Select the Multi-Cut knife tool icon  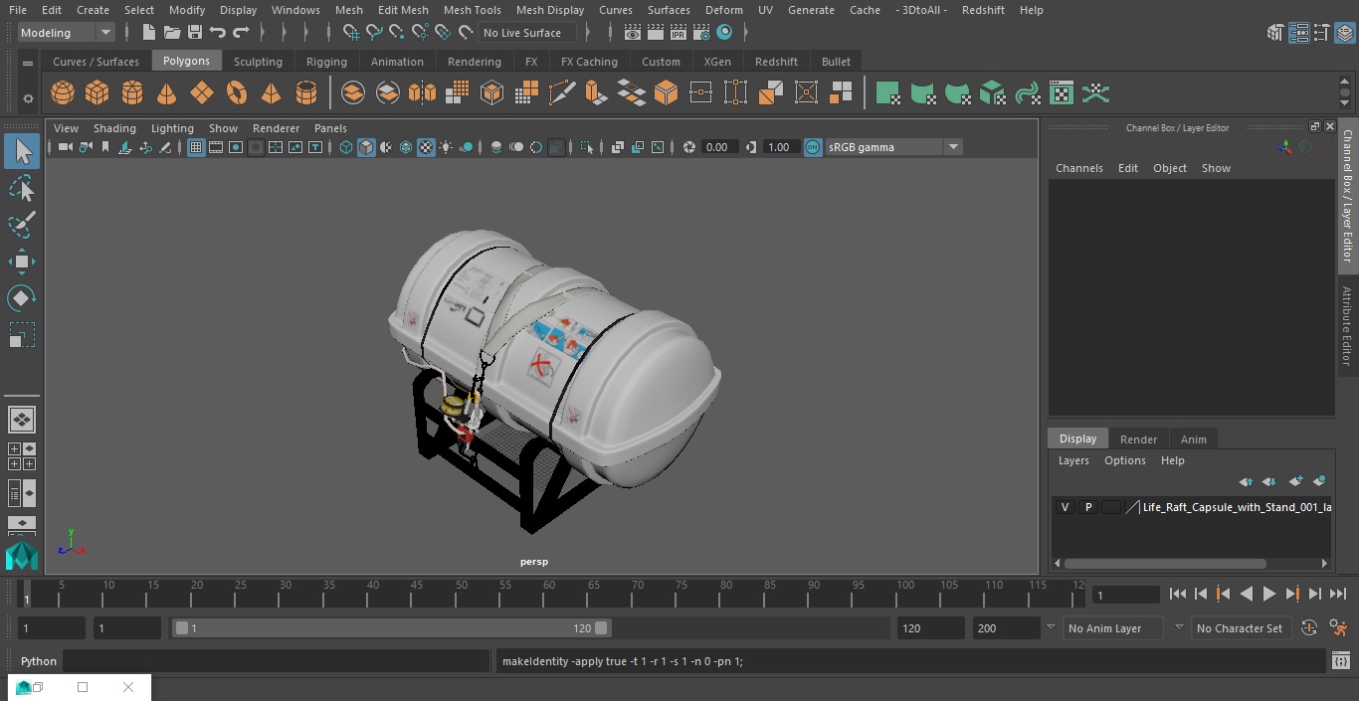pyautogui.click(x=562, y=93)
